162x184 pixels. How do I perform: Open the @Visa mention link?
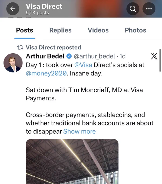[83, 65]
